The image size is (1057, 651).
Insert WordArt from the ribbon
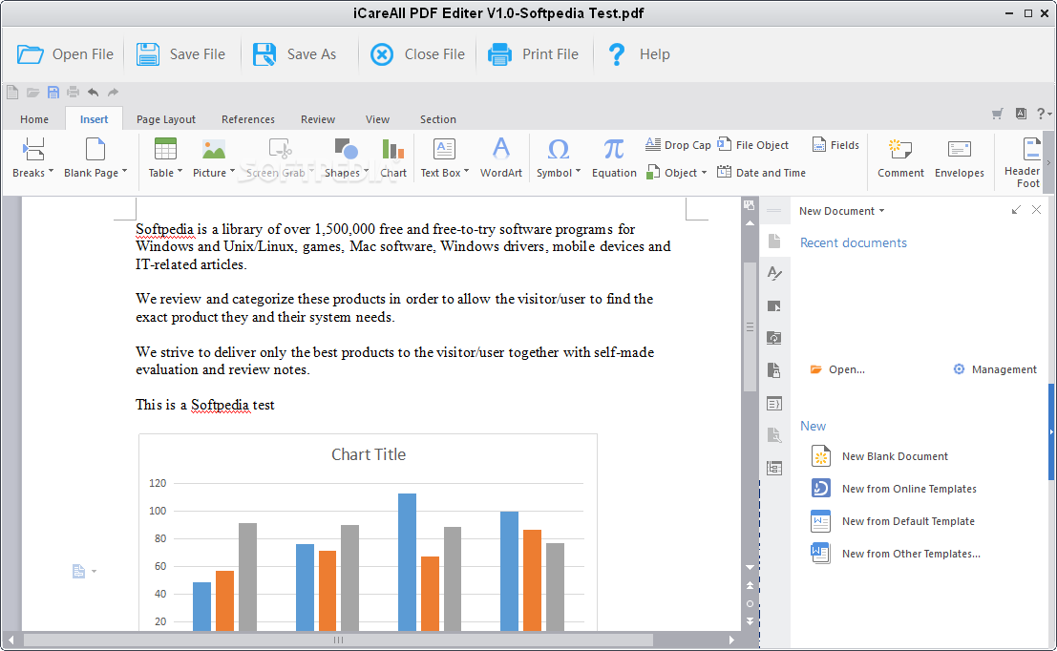pos(501,158)
